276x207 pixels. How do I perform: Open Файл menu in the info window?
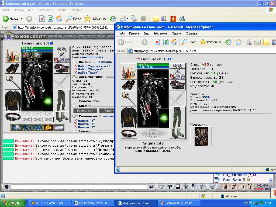pyautogui.click(x=122, y=33)
